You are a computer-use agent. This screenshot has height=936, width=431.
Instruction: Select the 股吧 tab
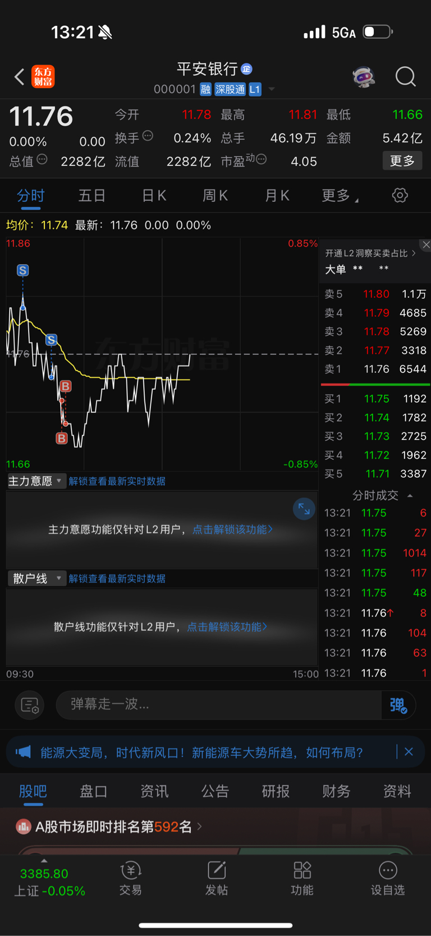33,791
